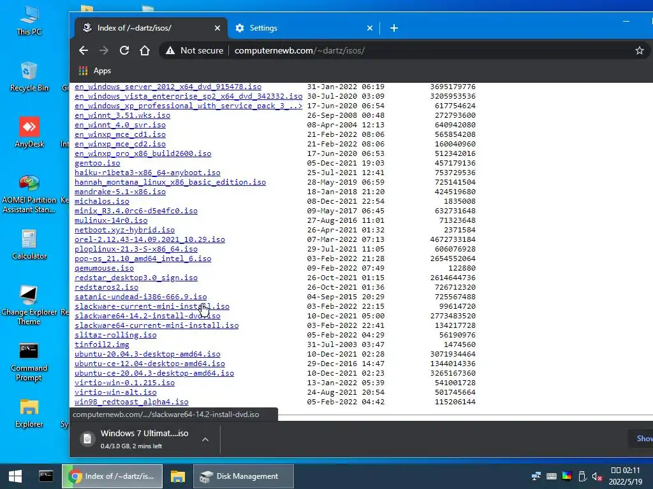Open en_winxp_pro_x86_build2600.iso link
653x489 pixels.
143,153
